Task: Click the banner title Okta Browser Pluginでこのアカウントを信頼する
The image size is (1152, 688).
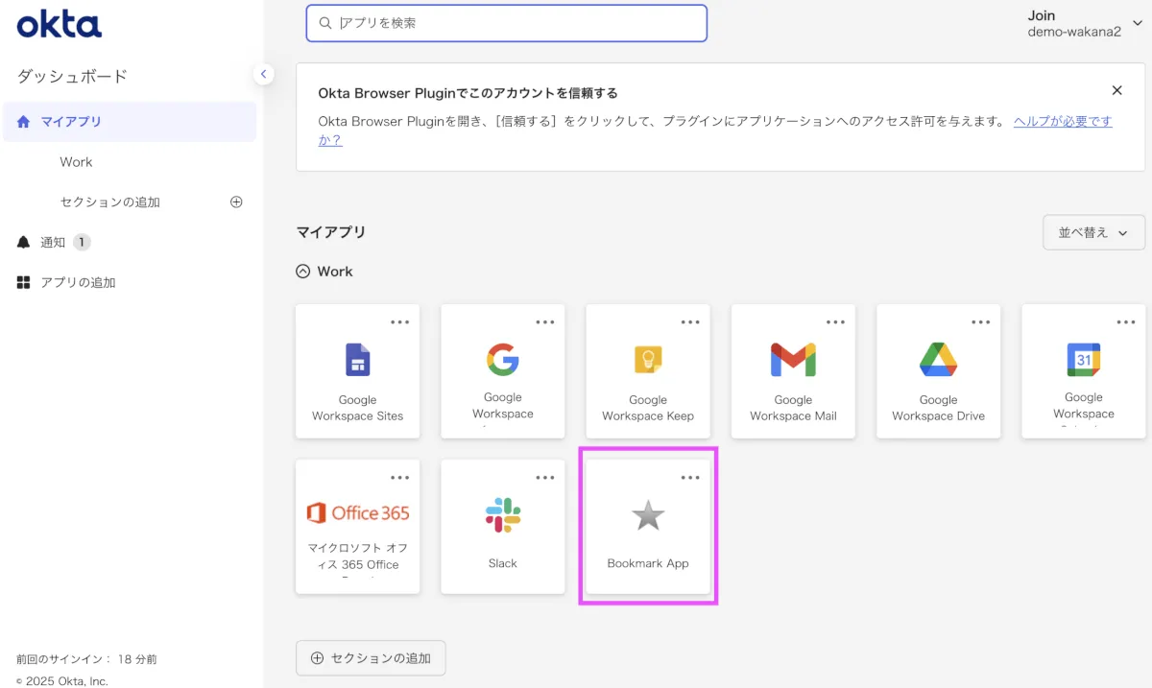Action: [x=468, y=93]
